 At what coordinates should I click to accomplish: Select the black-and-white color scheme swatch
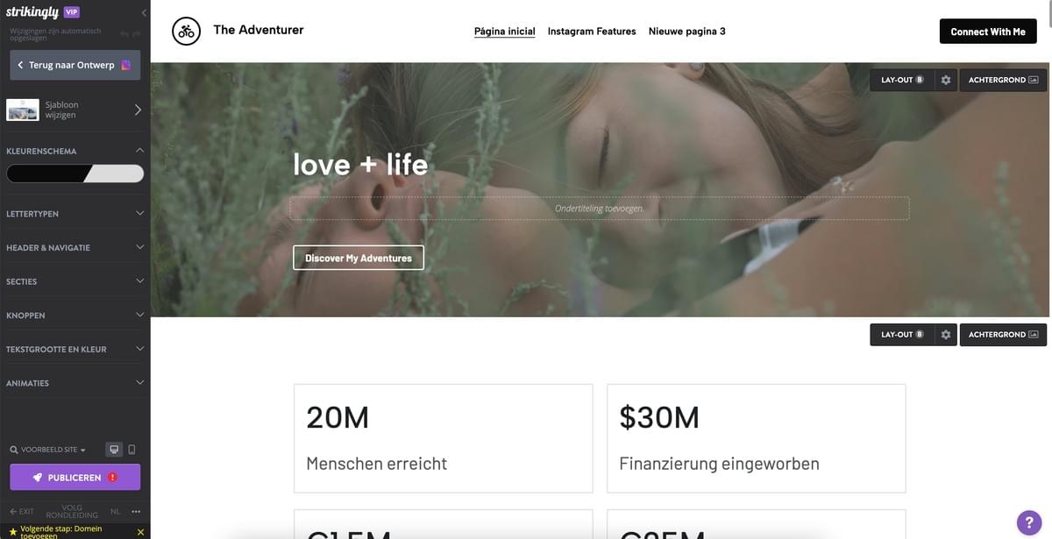pos(75,174)
